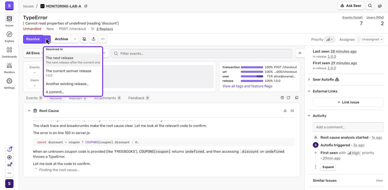Click the markdown copy icon in Root Cause
388x190 pixels.
pos(292,111)
